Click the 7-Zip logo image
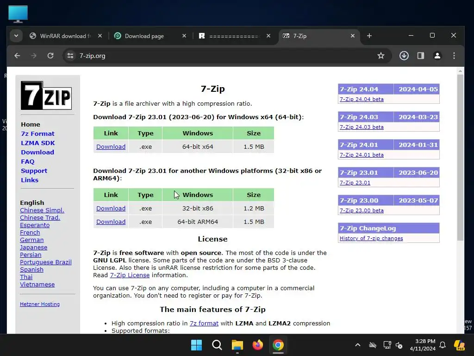Image resolution: width=474 pixels, height=356 pixels. click(x=46, y=95)
